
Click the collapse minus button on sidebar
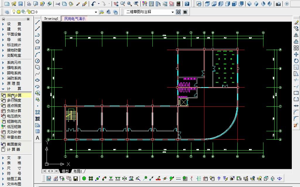(4, 19)
